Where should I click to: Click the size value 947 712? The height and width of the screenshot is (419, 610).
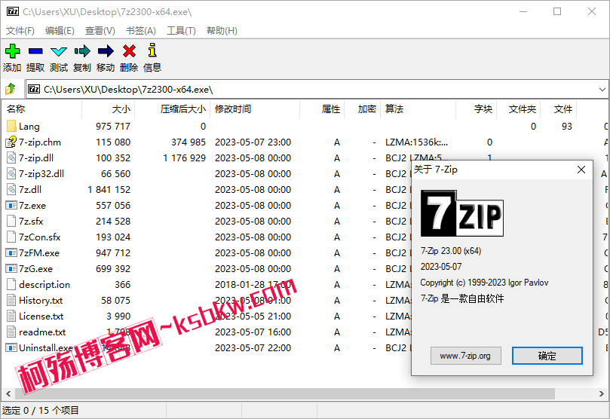113,253
